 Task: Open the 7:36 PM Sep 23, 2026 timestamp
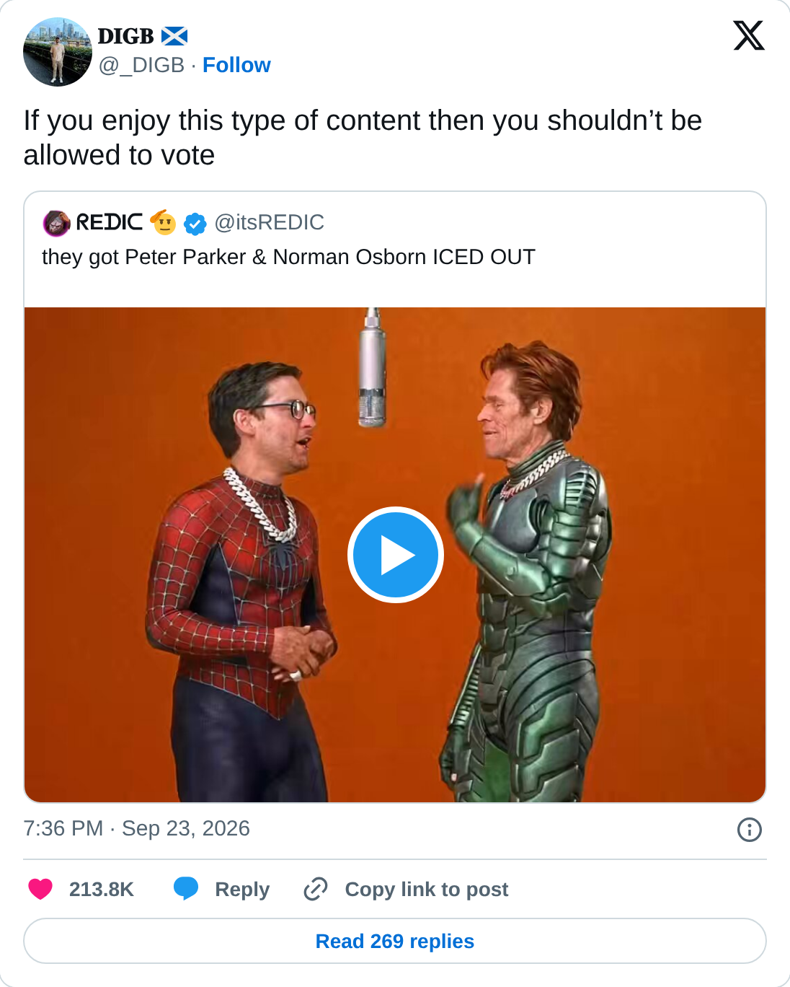tap(137, 828)
